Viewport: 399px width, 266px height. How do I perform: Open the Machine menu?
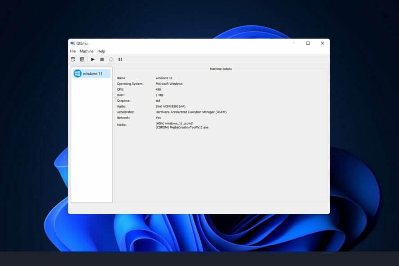[86, 51]
